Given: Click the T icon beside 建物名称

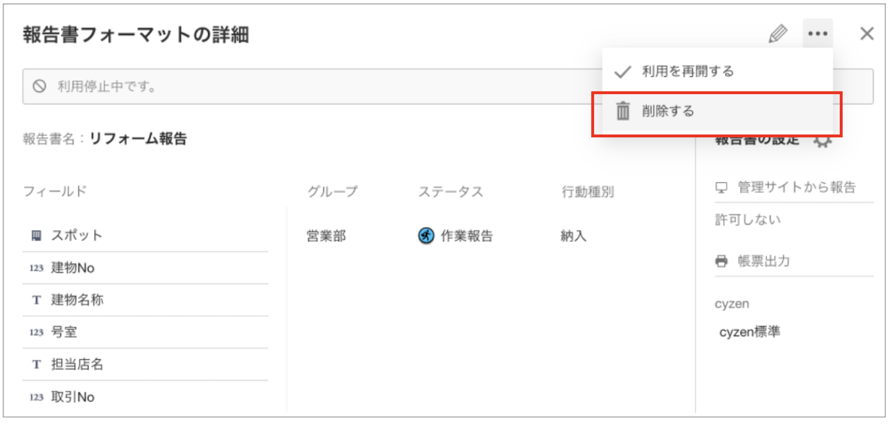Looking at the screenshot, I should point(36,301).
